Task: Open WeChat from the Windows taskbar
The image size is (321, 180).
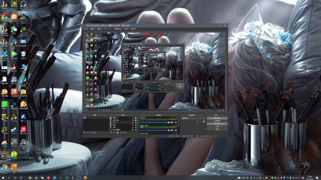Action: coord(42,178)
